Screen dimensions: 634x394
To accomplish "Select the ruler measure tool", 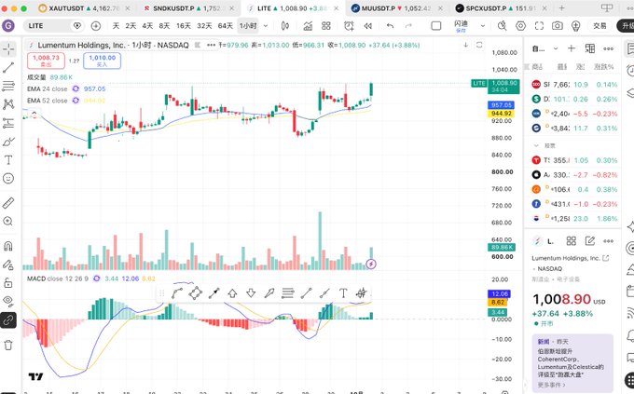I will tap(8, 203).
